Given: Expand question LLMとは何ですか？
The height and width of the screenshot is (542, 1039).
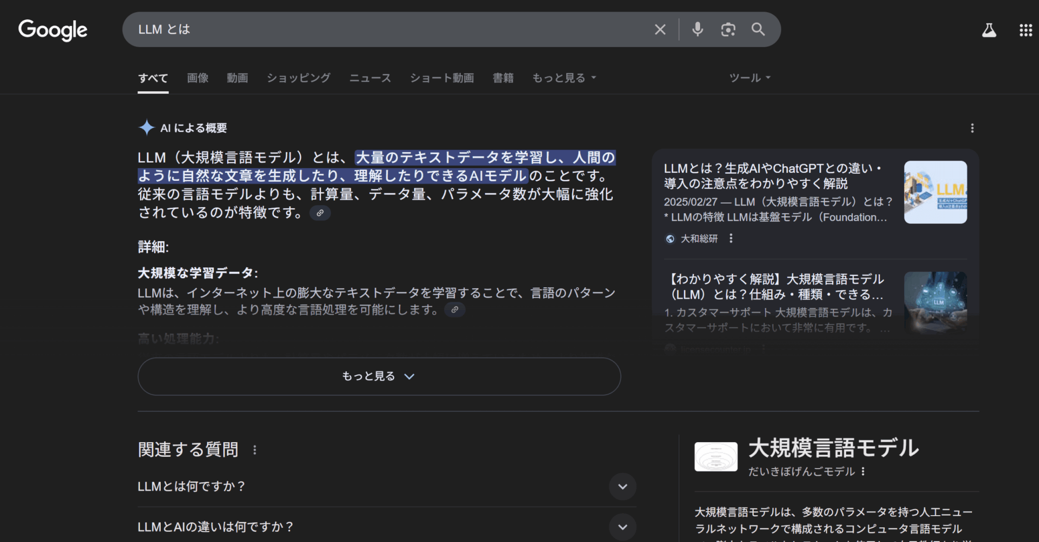Looking at the screenshot, I should (x=387, y=487).
